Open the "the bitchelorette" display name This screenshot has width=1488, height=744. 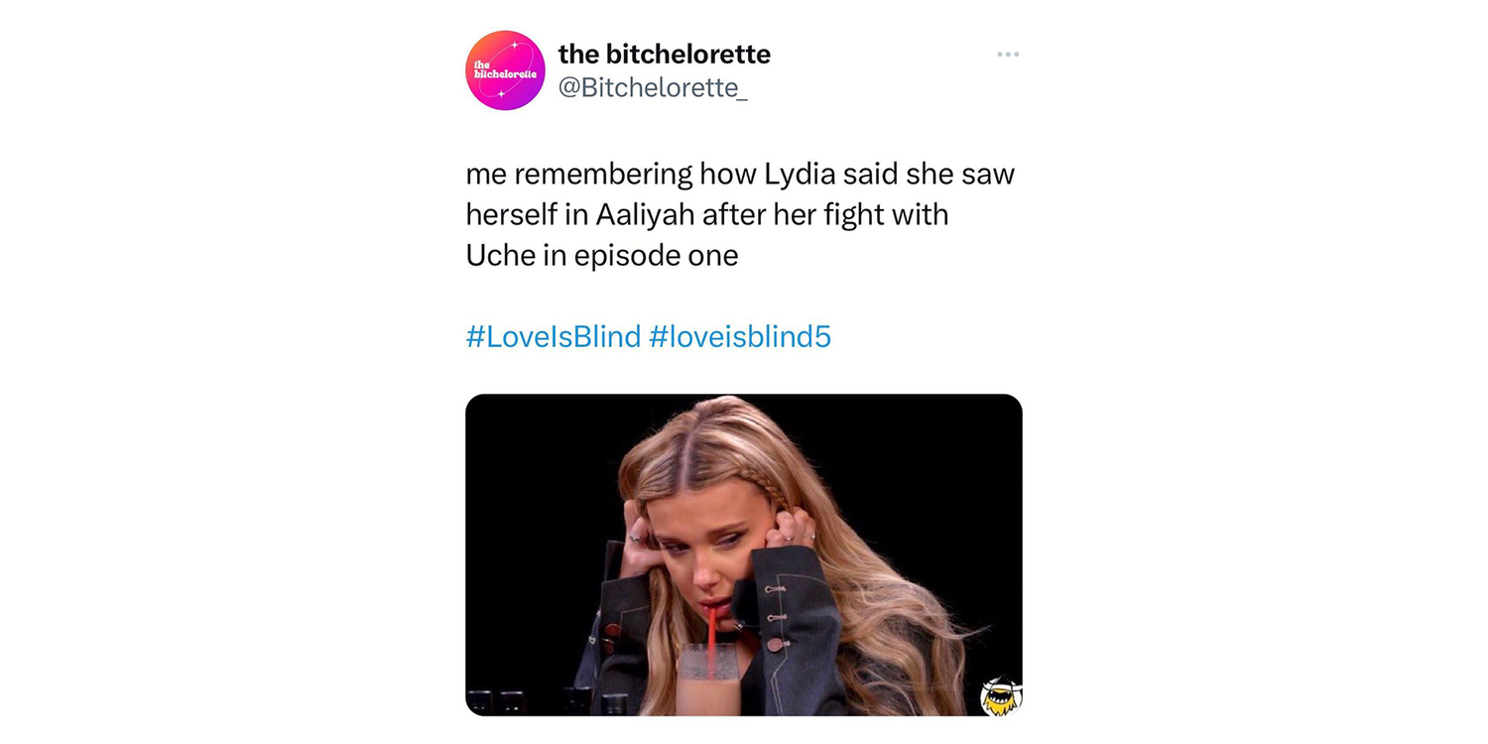coord(664,54)
